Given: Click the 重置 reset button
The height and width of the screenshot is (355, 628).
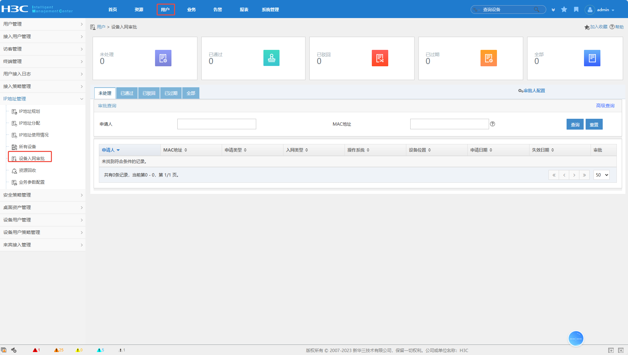Looking at the screenshot, I should pyautogui.click(x=594, y=124).
